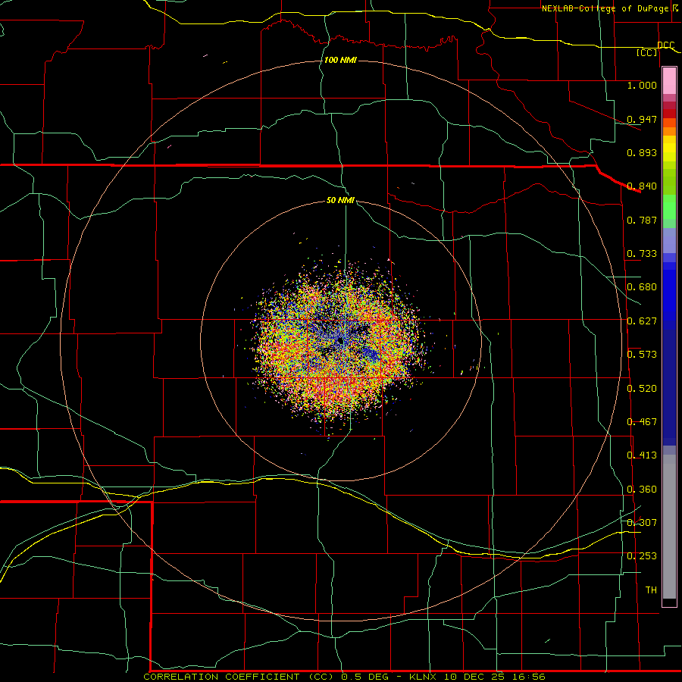682x682 pixels.
Task: Click the 0.947 scale value
Action: pyautogui.click(x=642, y=119)
